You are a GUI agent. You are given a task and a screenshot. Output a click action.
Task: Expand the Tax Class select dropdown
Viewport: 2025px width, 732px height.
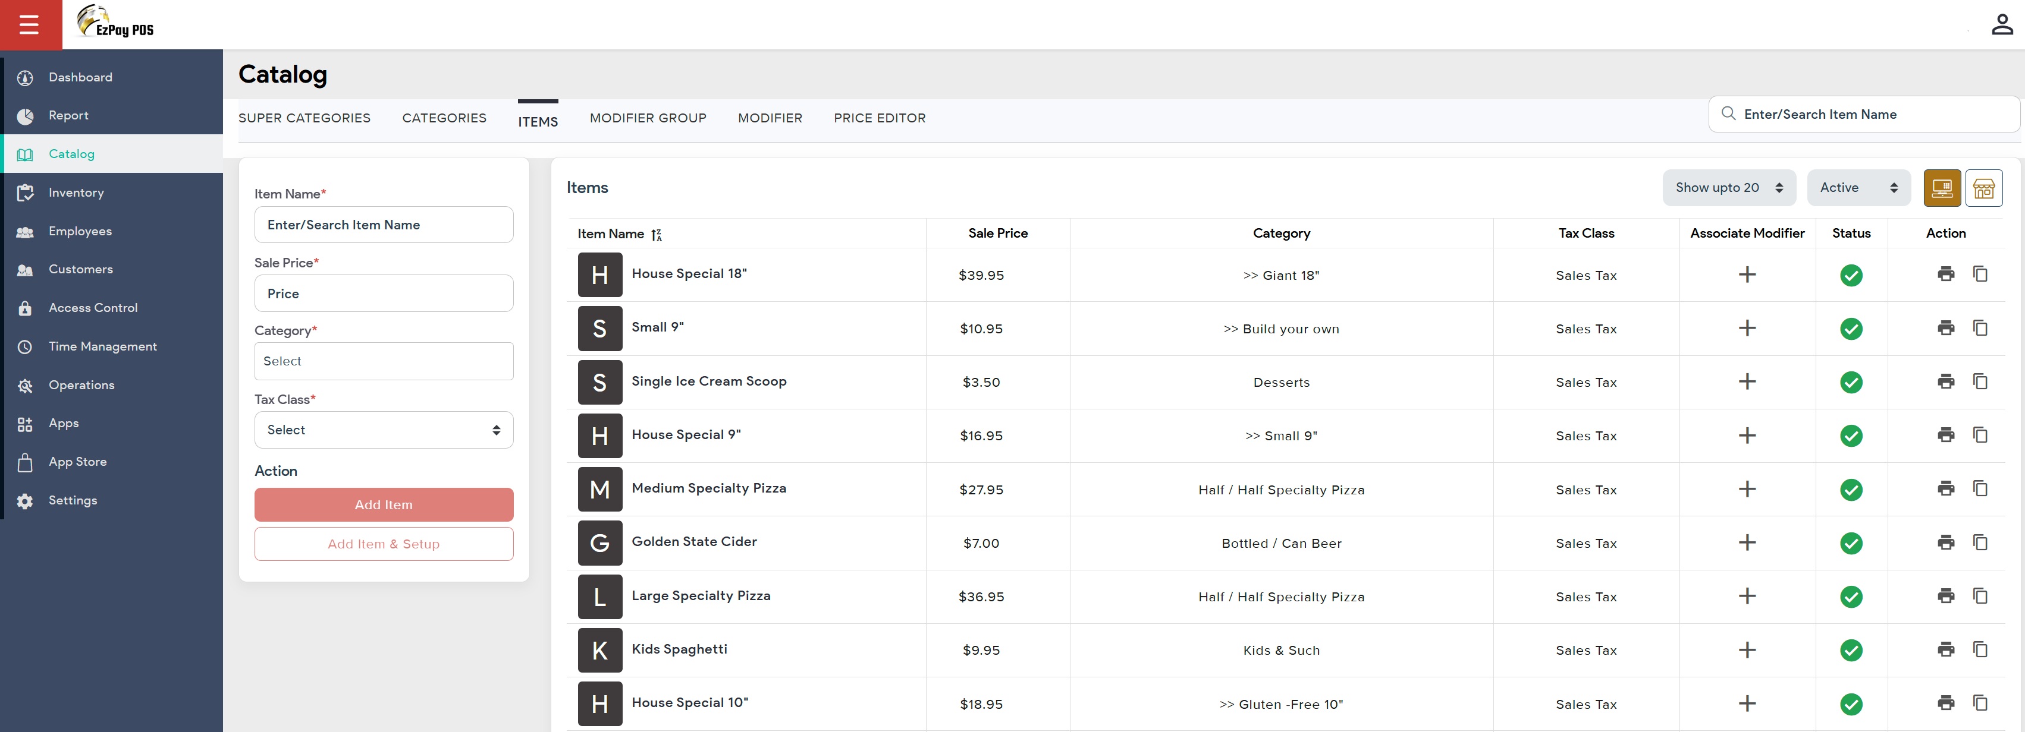coord(384,430)
